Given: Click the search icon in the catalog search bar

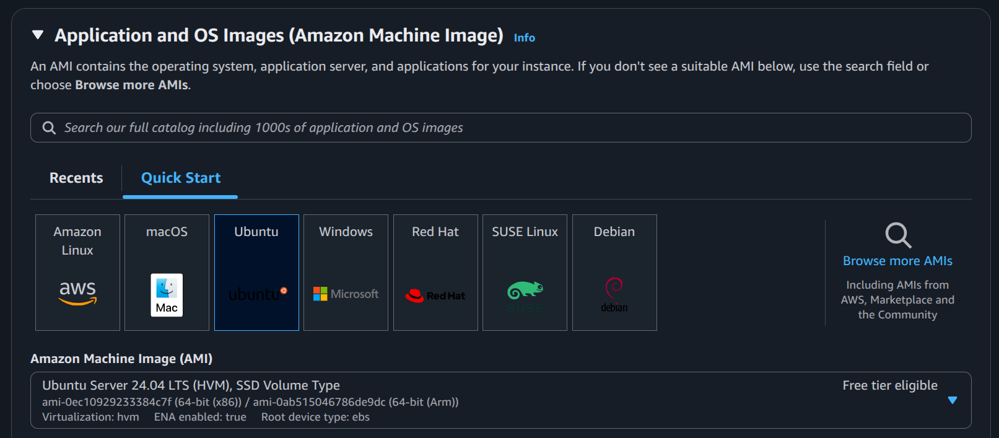Looking at the screenshot, I should tap(49, 128).
